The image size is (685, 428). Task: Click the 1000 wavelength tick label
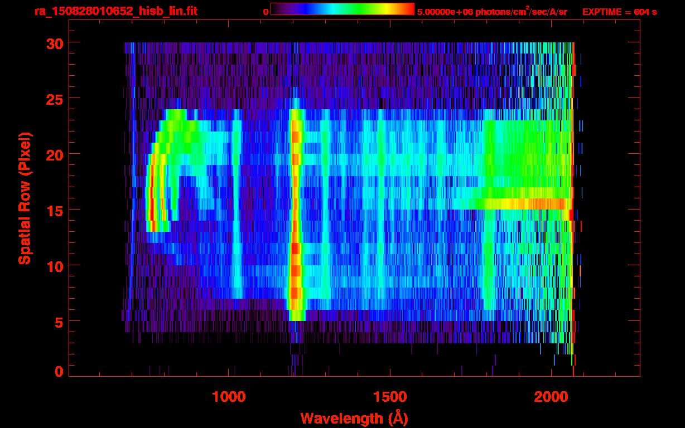click(x=229, y=397)
